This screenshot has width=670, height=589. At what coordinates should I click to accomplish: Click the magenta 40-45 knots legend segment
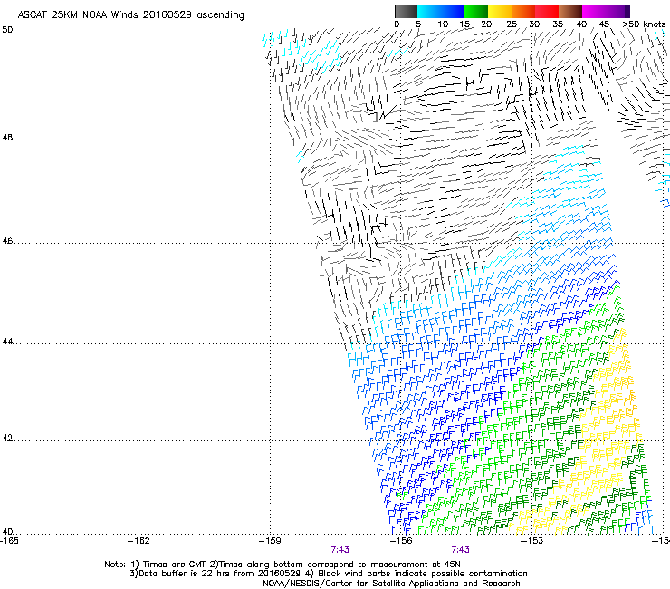[x=594, y=11]
